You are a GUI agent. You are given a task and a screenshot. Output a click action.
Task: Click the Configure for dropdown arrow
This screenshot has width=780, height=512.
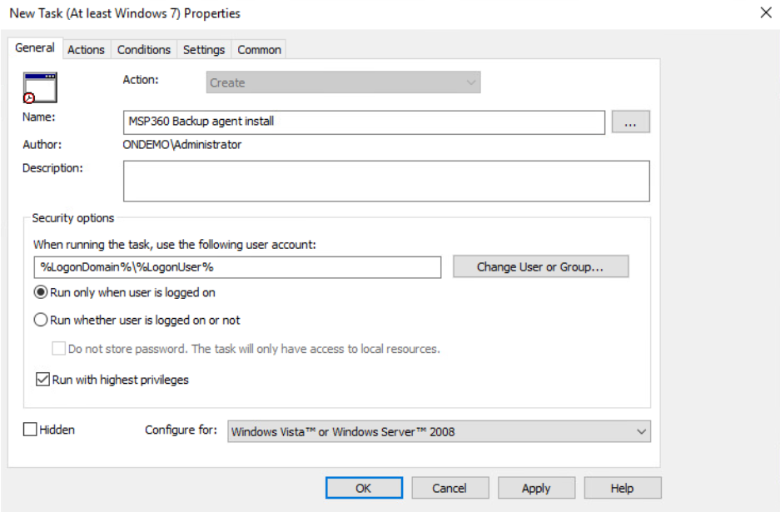pos(641,431)
